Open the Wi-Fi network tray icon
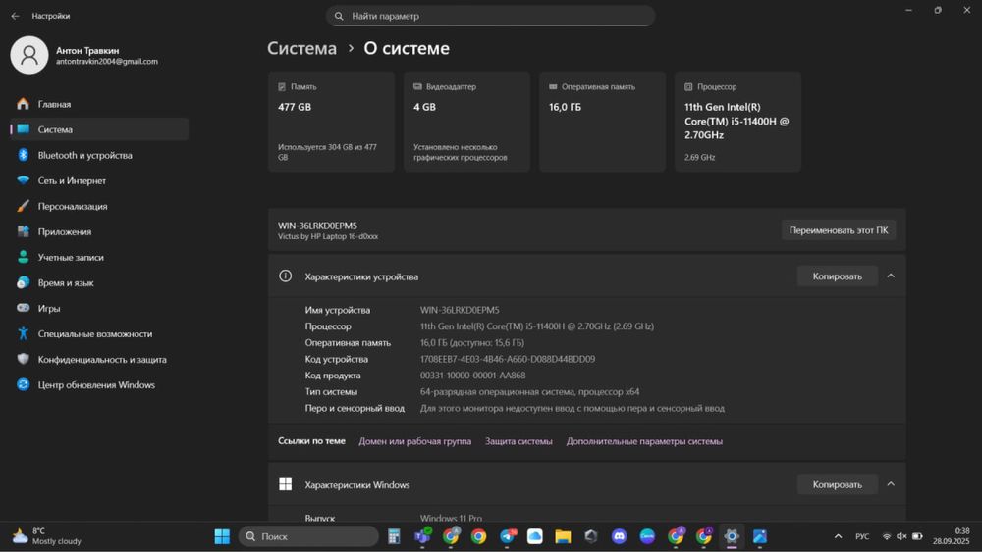 [x=887, y=536]
